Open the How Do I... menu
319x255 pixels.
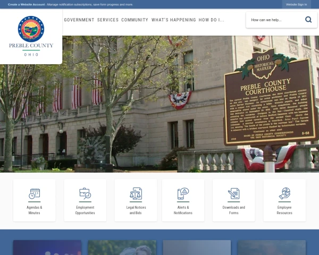(212, 20)
